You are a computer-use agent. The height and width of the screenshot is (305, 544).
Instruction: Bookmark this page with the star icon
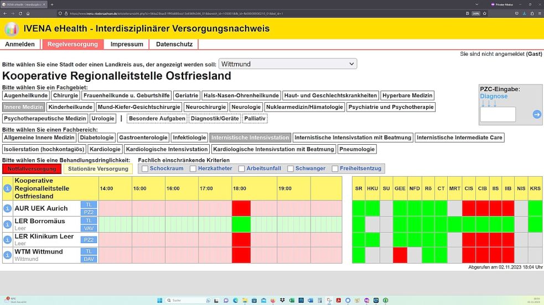click(x=485, y=13)
